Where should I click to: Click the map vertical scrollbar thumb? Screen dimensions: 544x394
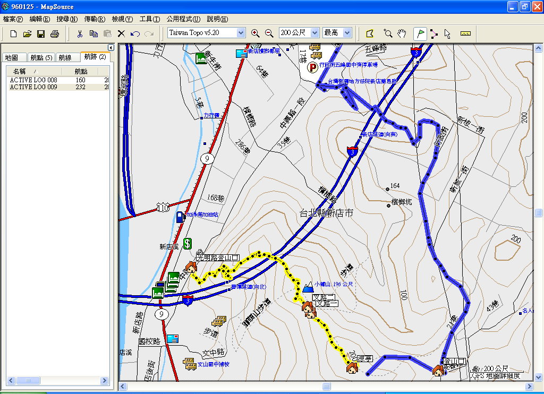(539, 212)
